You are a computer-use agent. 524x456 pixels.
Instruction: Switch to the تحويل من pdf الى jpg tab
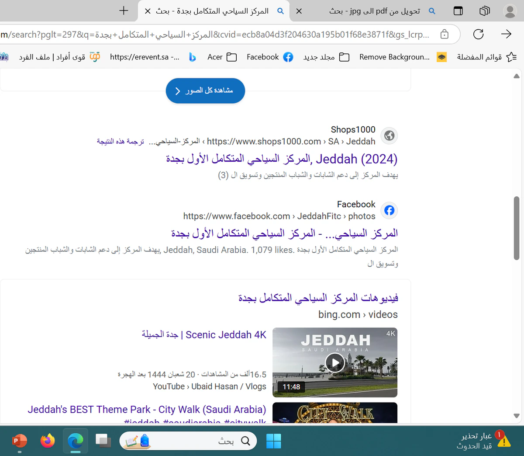(x=375, y=11)
